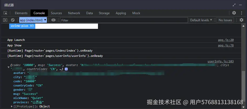This screenshot has height=109, width=247.
Task: Click the avatar property row
Action: pyautogui.click(x=89, y=73)
